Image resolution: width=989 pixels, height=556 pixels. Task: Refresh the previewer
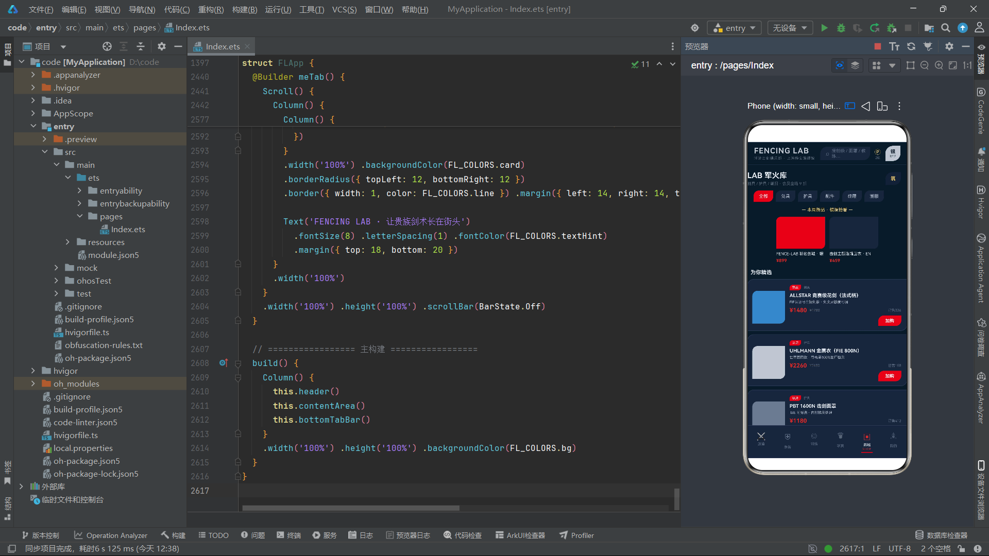click(911, 46)
